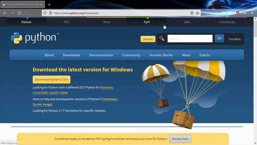Open the PyPI top-bar tab
The width and height of the screenshot is (257, 145).
[x=147, y=22]
